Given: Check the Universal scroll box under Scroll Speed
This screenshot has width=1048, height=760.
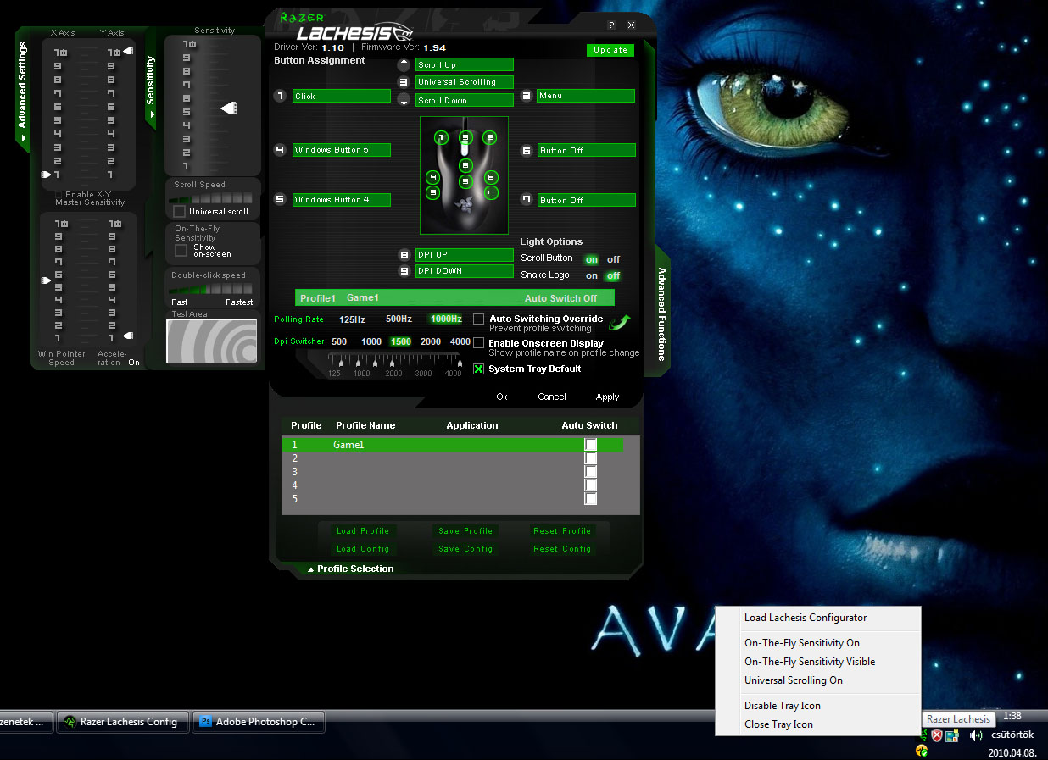Looking at the screenshot, I should [x=179, y=211].
